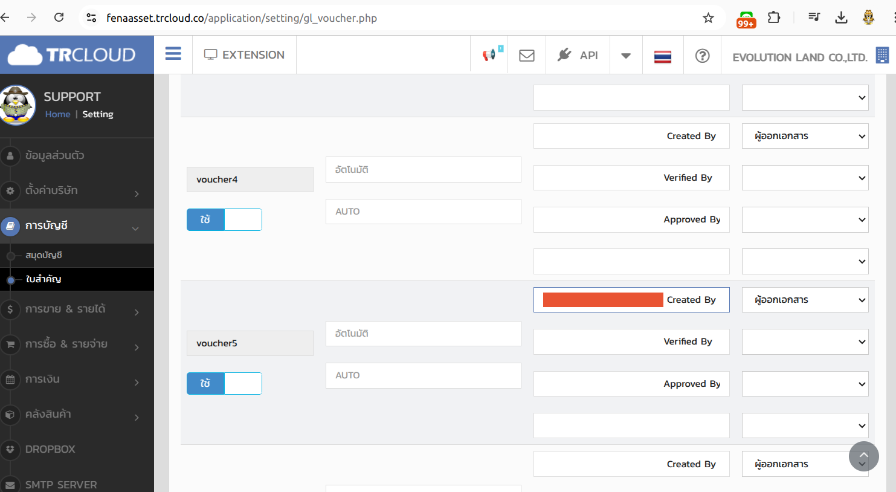Click the cart icon beside การซื้อ & รายจ่าย

coord(10,345)
